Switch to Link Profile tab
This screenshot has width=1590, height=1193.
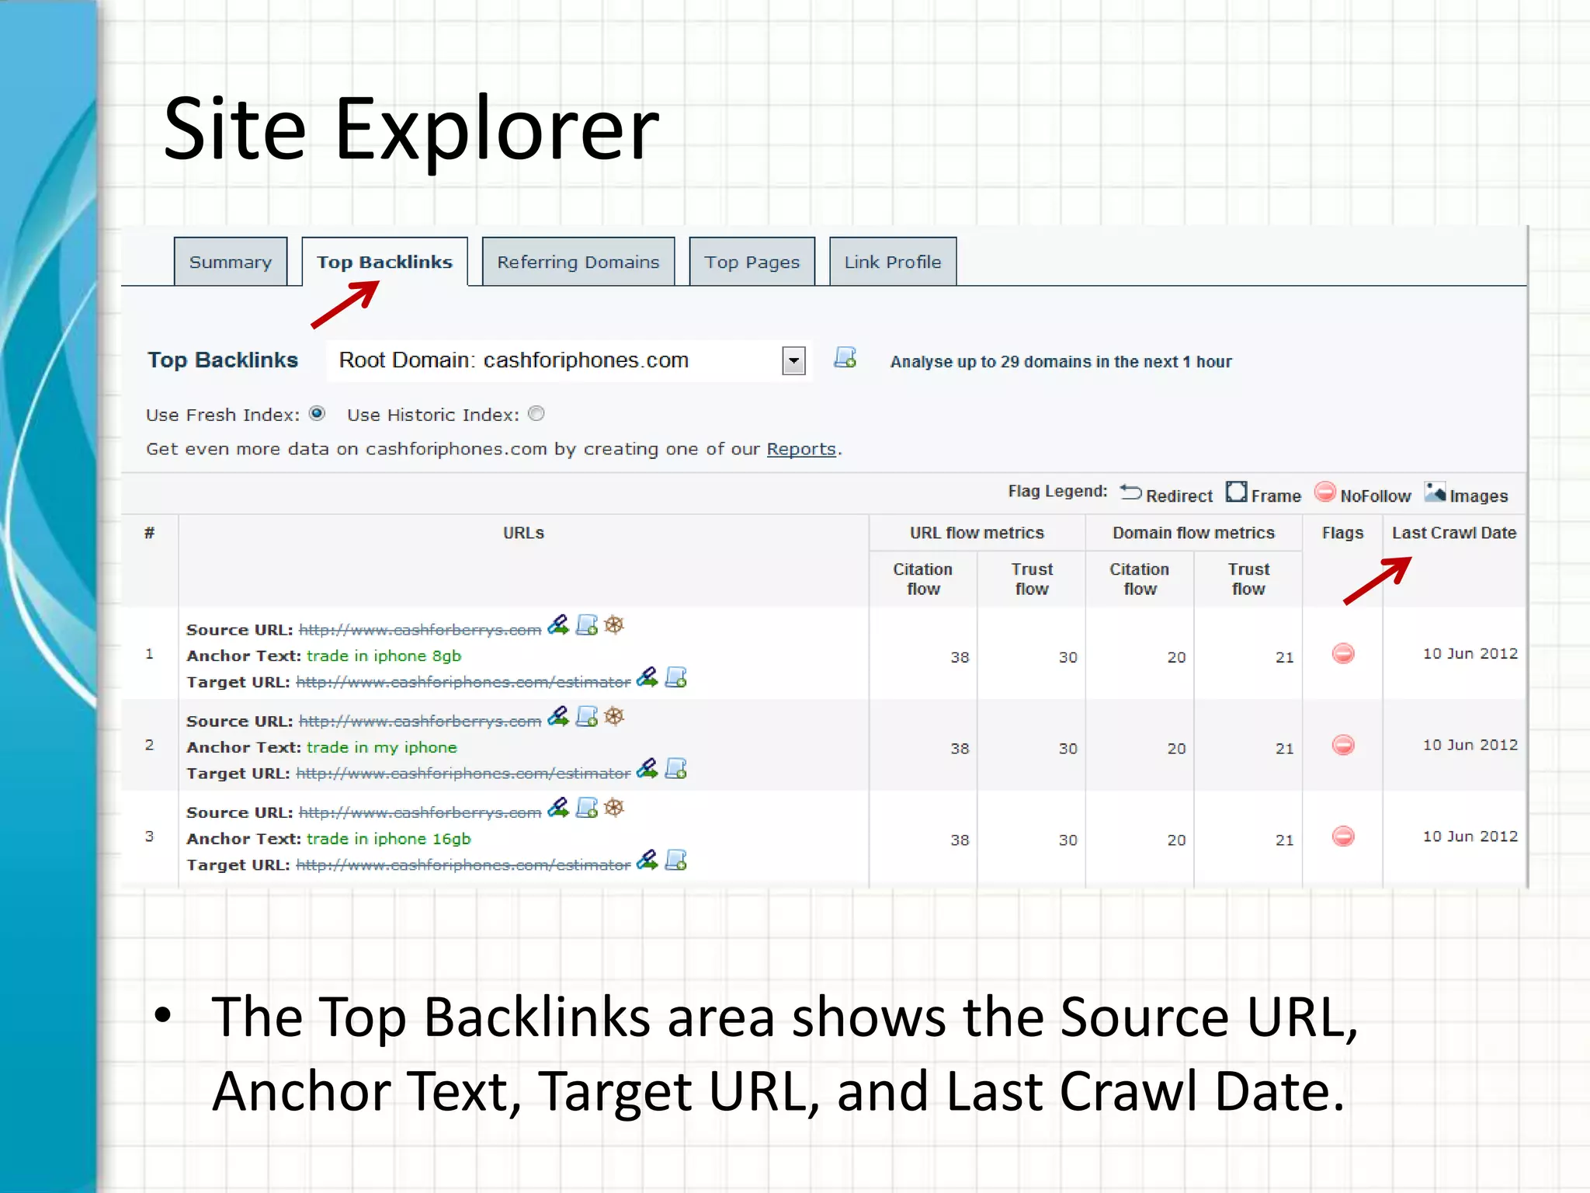(x=893, y=262)
